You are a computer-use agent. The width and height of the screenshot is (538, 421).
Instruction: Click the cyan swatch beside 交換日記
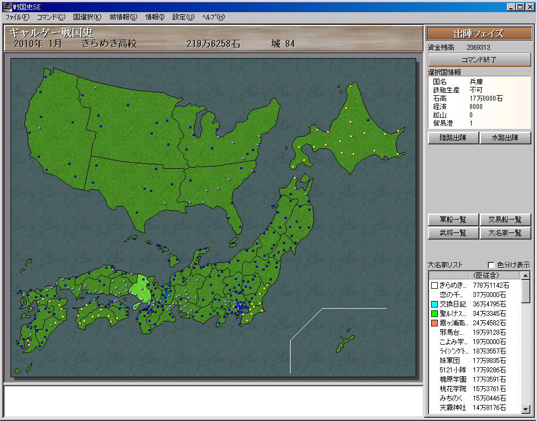pos(434,304)
